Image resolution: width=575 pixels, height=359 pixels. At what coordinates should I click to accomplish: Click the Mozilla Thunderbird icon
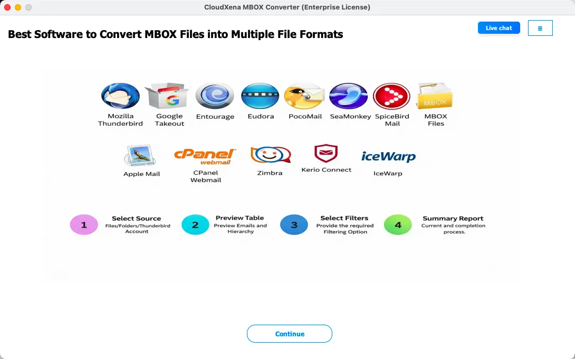coord(120,96)
